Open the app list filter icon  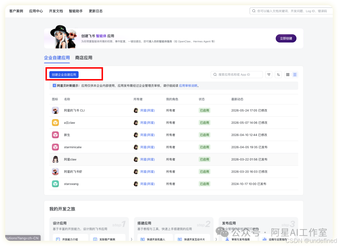coord(269,74)
